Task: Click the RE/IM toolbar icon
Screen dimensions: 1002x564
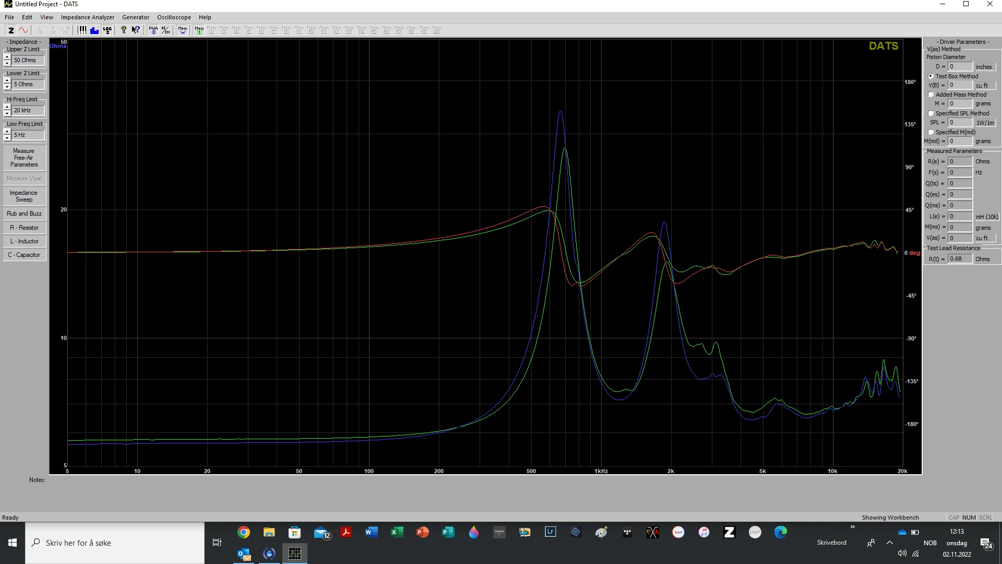Action: coord(165,30)
